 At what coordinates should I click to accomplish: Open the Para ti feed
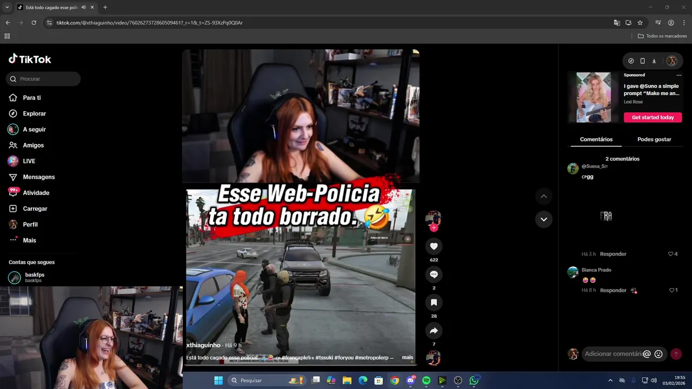[x=31, y=98]
